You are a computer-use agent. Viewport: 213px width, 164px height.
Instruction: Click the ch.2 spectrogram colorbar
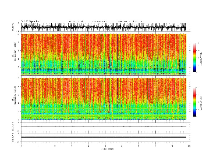(x=194, y=102)
